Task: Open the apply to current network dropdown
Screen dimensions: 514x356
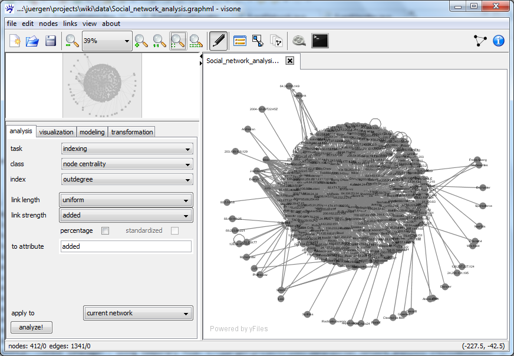Action: [x=138, y=313]
